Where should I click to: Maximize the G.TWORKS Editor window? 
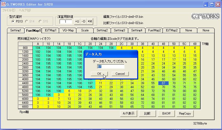212,4
